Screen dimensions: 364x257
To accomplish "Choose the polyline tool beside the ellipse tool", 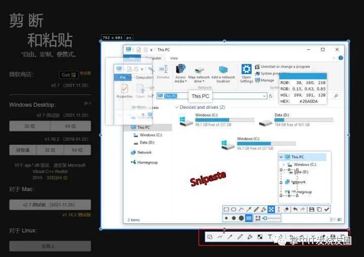I will (241, 210).
